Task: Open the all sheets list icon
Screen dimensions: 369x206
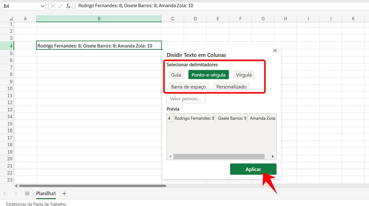Action: coord(27,194)
